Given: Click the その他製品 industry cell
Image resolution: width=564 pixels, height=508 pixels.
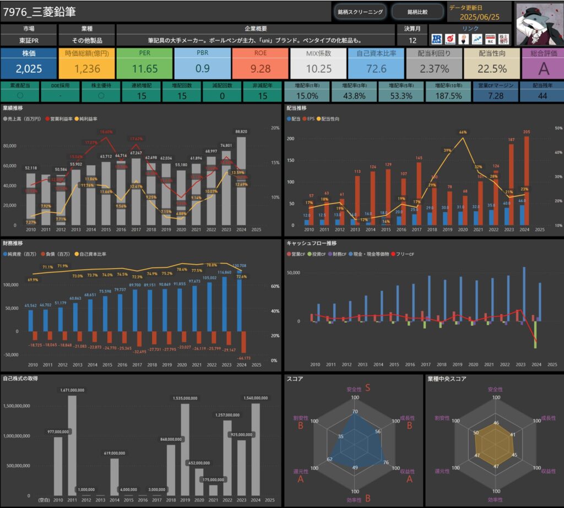Looking at the screenshot, I should (86, 40).
